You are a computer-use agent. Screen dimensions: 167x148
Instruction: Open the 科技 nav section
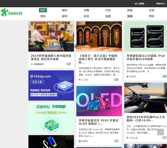(86, 16)
